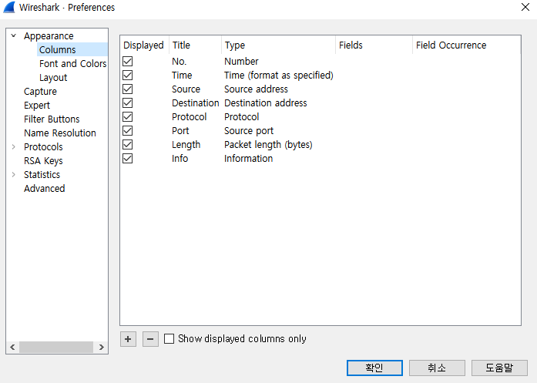Select Layout under Appearance
The height and width of the screenshot is (383, 537).
(53, 78)
